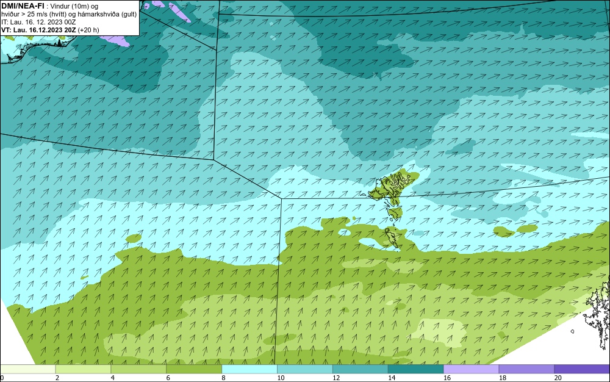This screenshot has height=382, width=610.
Task: Click the scale label "10"
Action: coord(281,378)
